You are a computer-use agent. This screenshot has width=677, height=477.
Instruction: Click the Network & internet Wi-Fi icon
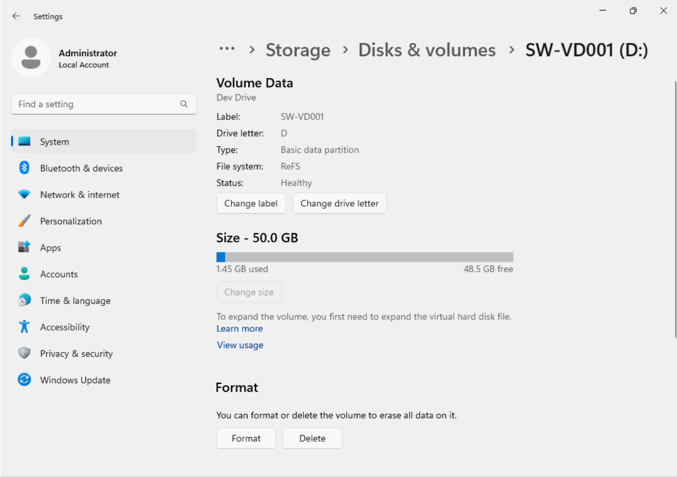point(24,194)
